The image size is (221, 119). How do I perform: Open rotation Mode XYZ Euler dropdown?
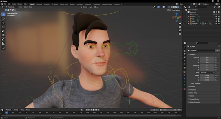[x=207, y=73]
